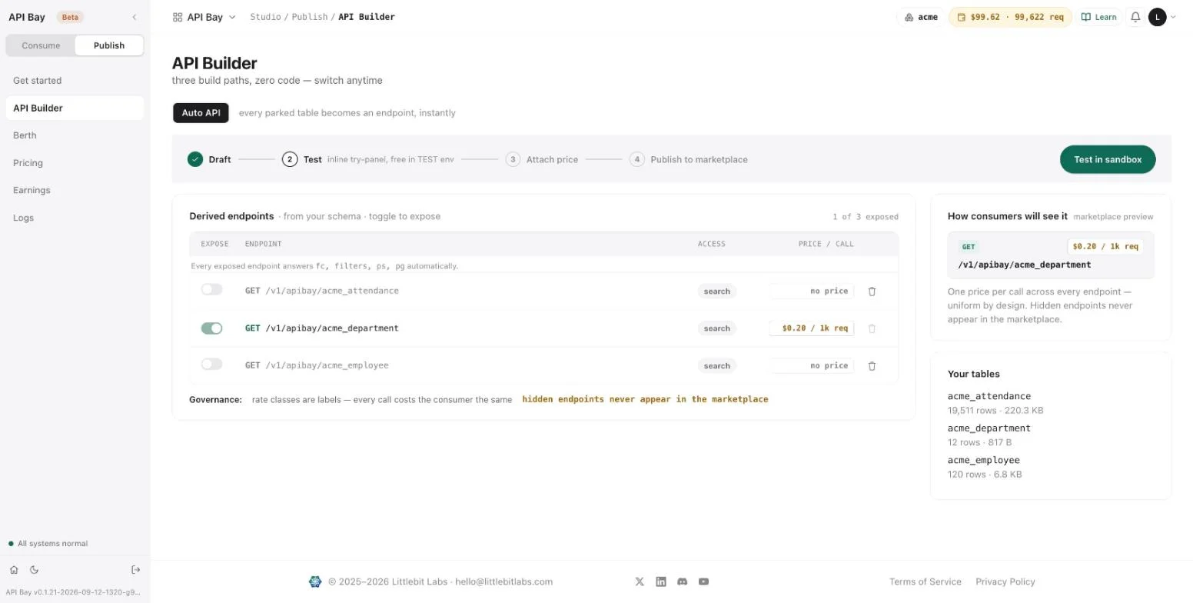Go to home via the house icon
Viewport: 1193px width, 603px height.
click(14, 570)
